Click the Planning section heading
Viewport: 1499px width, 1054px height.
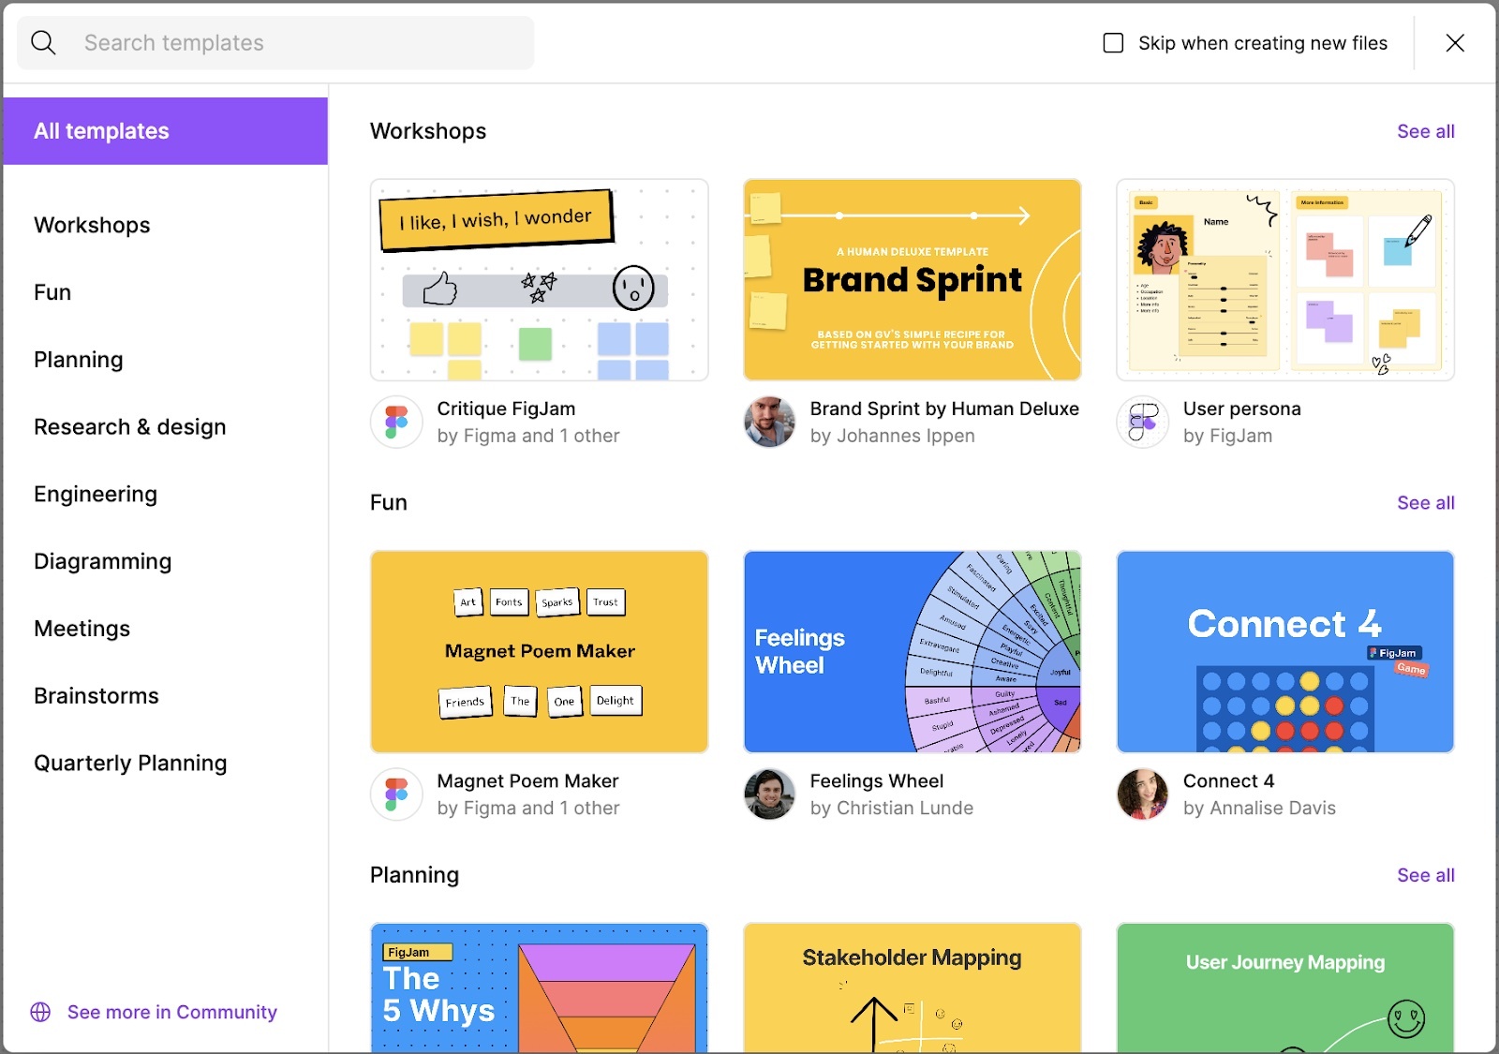(415, 875)
